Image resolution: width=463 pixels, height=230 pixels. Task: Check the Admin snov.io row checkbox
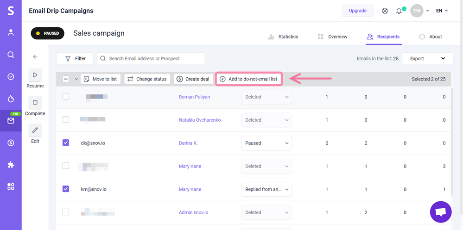66,212
